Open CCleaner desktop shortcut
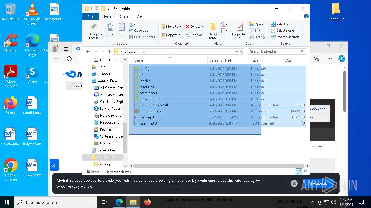The height and width of the screenshot is (208, 371). click(x=11, y=43)
